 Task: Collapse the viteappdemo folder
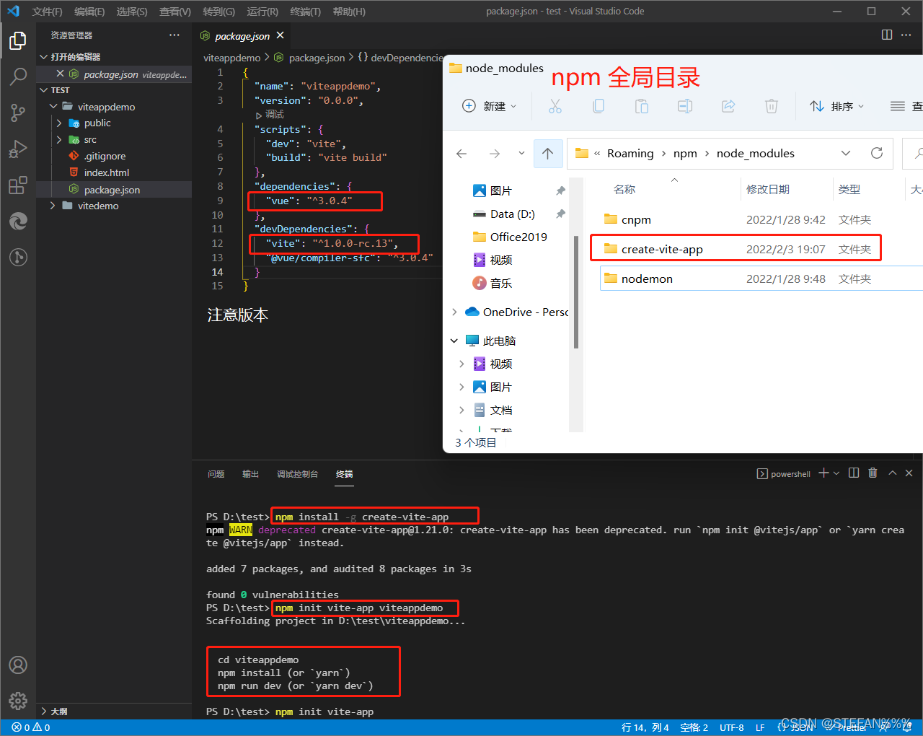(x=53, y=107)
